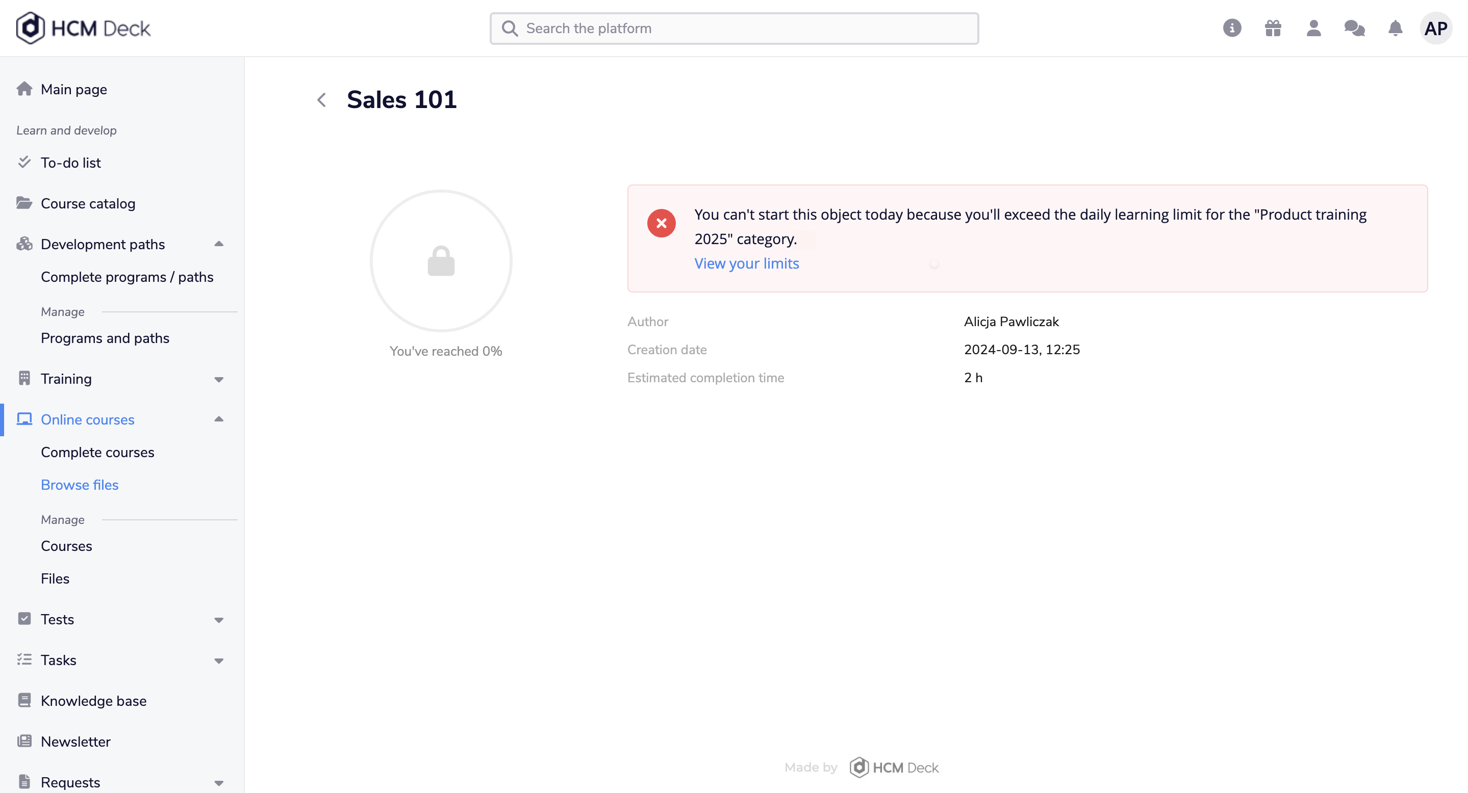This screenshot has height=793, width=1468.
Task: Click the Search the platform field
Action: coord(734,29)
